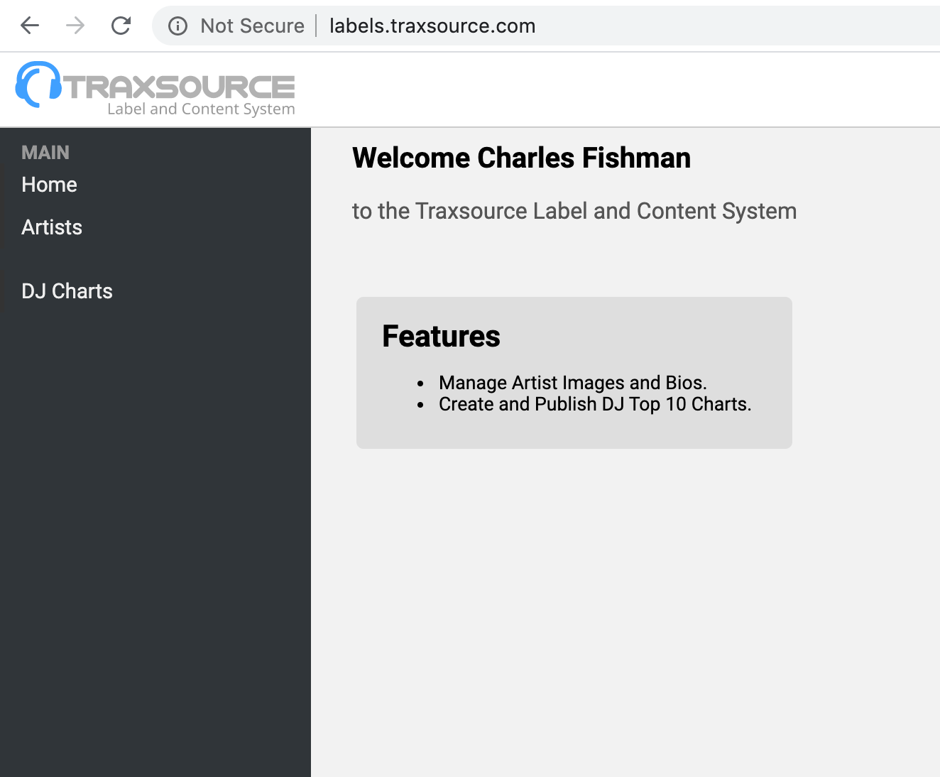Viewport: 940px width, 777px height.
Task: Click the MAIN sidebar section heading
Action: pyautogui.click(x=45, y=153)
